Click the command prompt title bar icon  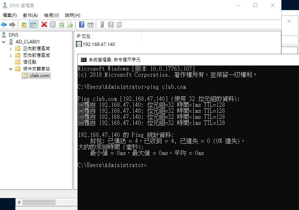[83, 60]
